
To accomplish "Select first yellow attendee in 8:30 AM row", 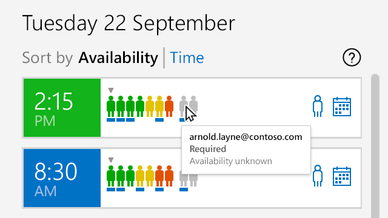I will pyautogui.click(x=140, y=176).
